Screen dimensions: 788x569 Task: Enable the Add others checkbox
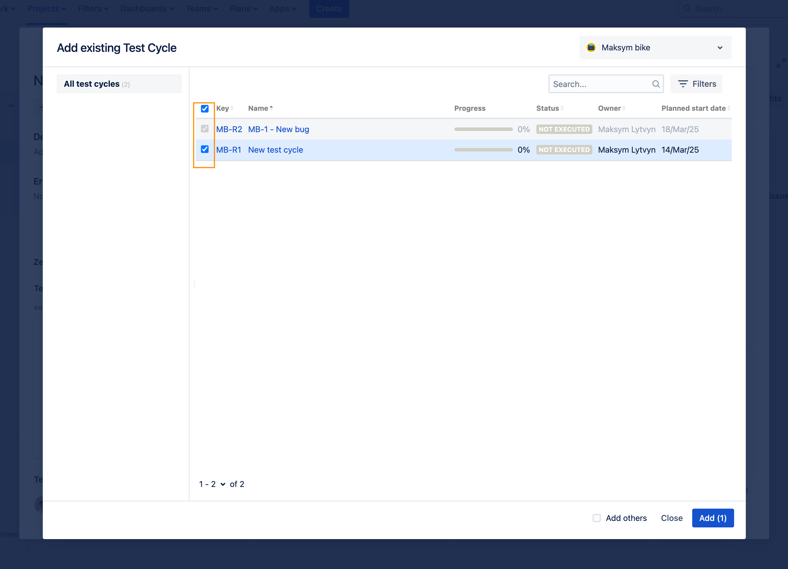[596, 518]
